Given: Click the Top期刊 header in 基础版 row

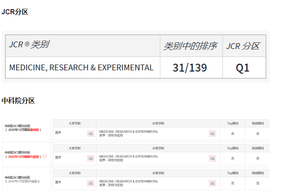Looking at the screenshot, I should (233, 124).
